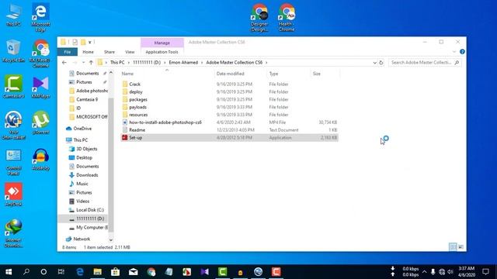Open the Share ribbon tab
The image size is (497, 279).
[109, 52]
